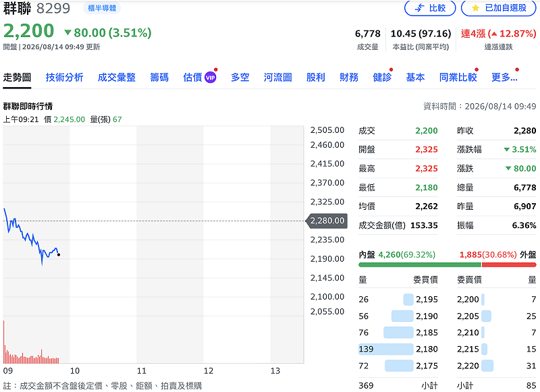
Task: Select the ask price 2,215
Action: [x=468, y=349]
